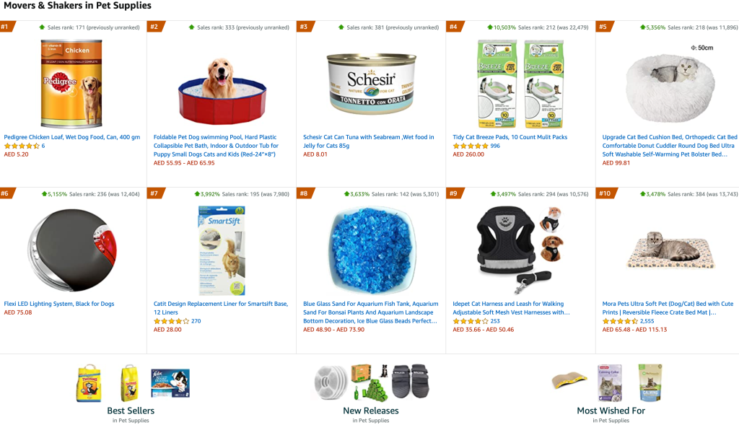The image size is (739, 430).
Task: Click Tidy Cat Breeze Pads title link
Action: click(510, 137)
